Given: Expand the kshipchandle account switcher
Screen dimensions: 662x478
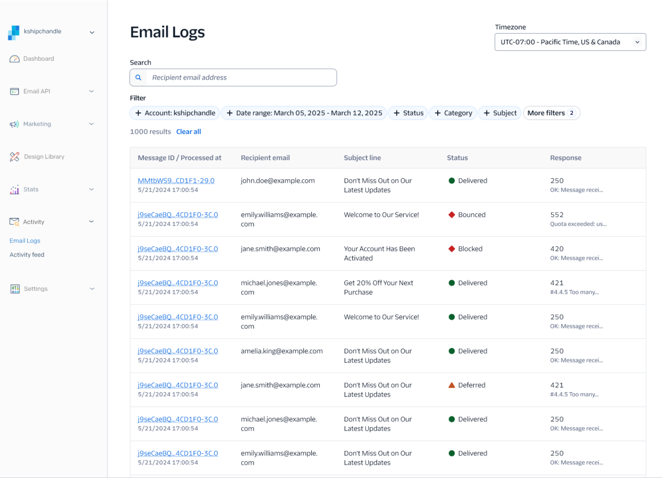Looking at the screenshot, I should coord(92,32).
